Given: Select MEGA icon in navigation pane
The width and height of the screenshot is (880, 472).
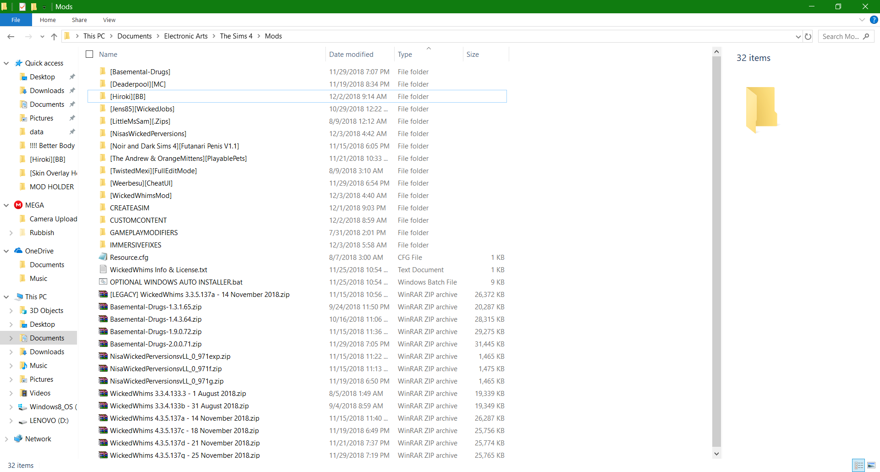Looking at the screenshot, I should point(18,205).
